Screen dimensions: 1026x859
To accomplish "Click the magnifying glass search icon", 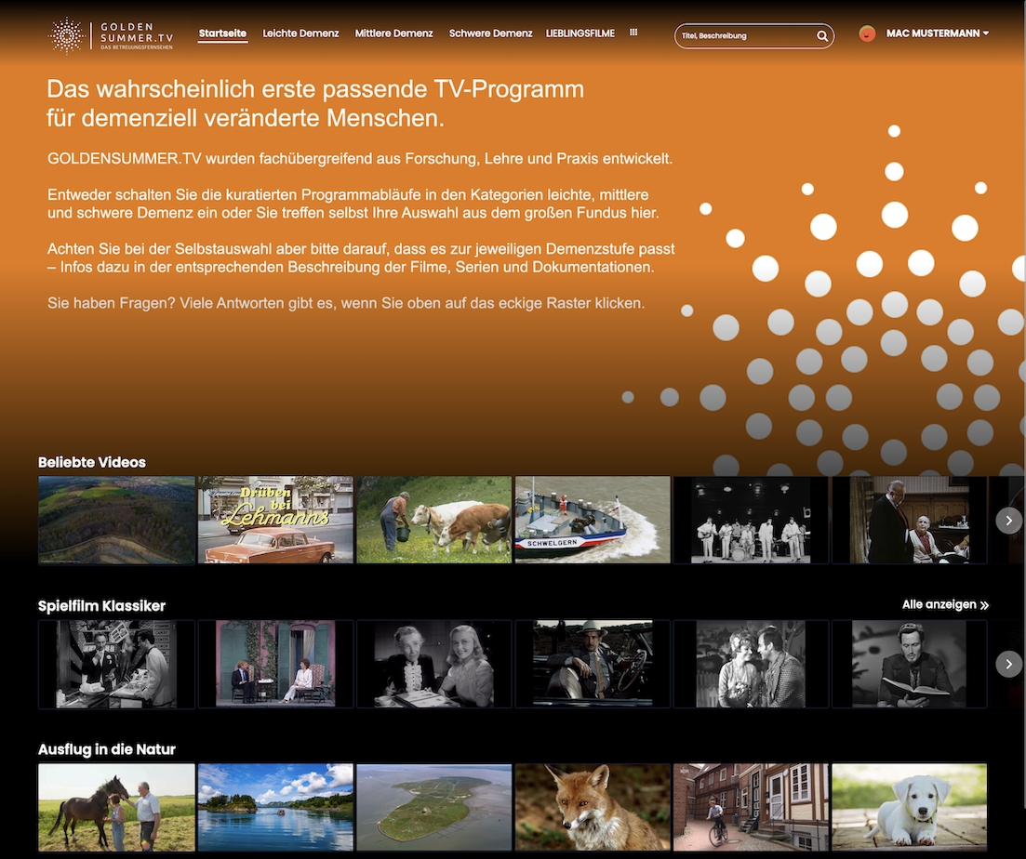I will click(x=822, y=36).
